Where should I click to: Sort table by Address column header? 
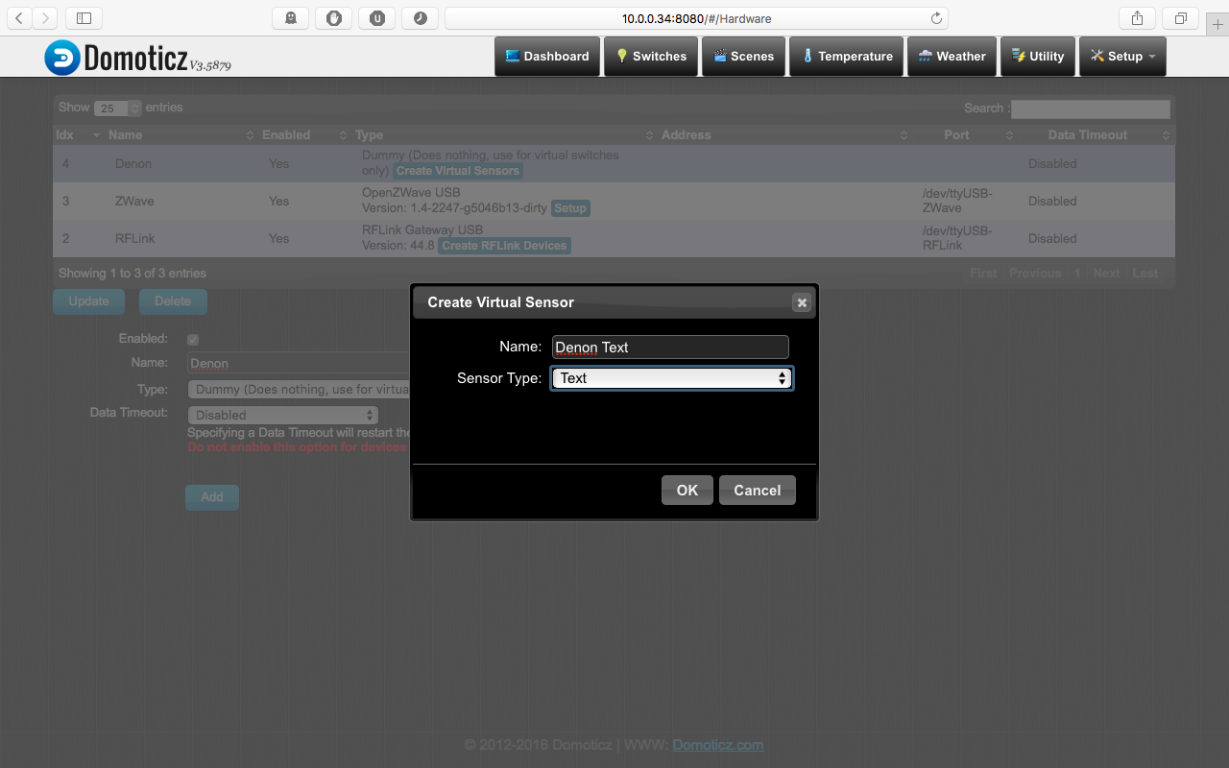[783, 135]
